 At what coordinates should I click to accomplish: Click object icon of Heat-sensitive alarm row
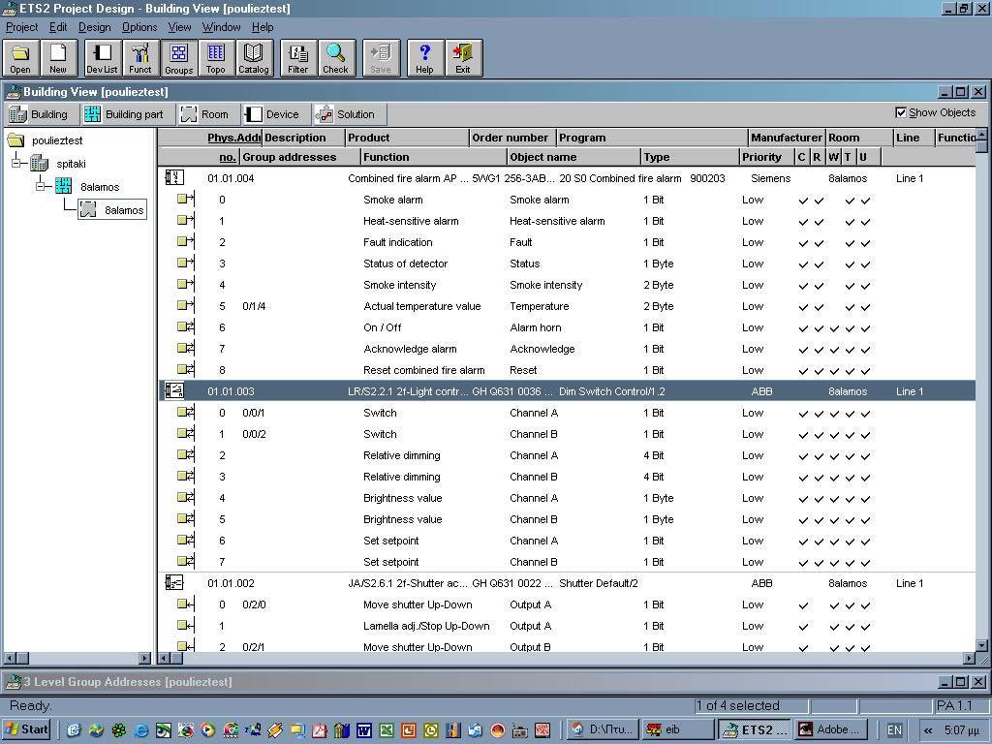186,221
